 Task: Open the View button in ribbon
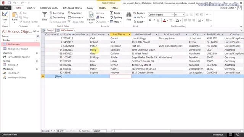pos(5,17)
